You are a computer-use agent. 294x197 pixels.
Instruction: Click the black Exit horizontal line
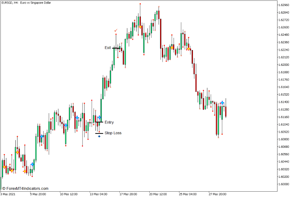[x=116, y=48]
